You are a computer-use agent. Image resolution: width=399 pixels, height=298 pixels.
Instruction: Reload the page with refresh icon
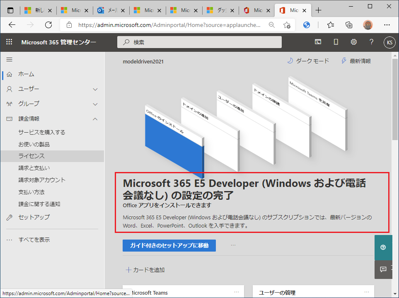click(48, 25)
